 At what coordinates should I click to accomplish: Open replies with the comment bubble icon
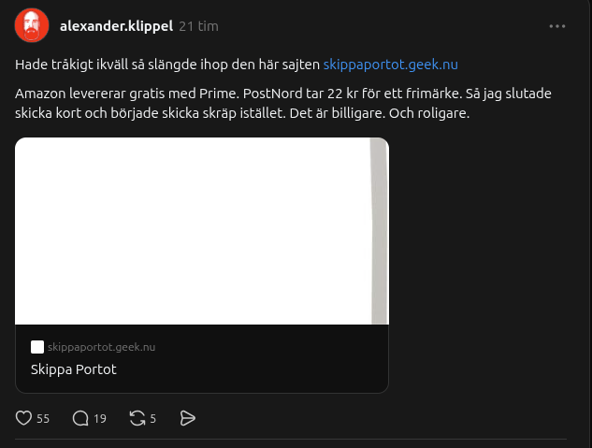(x=80, y=418)
